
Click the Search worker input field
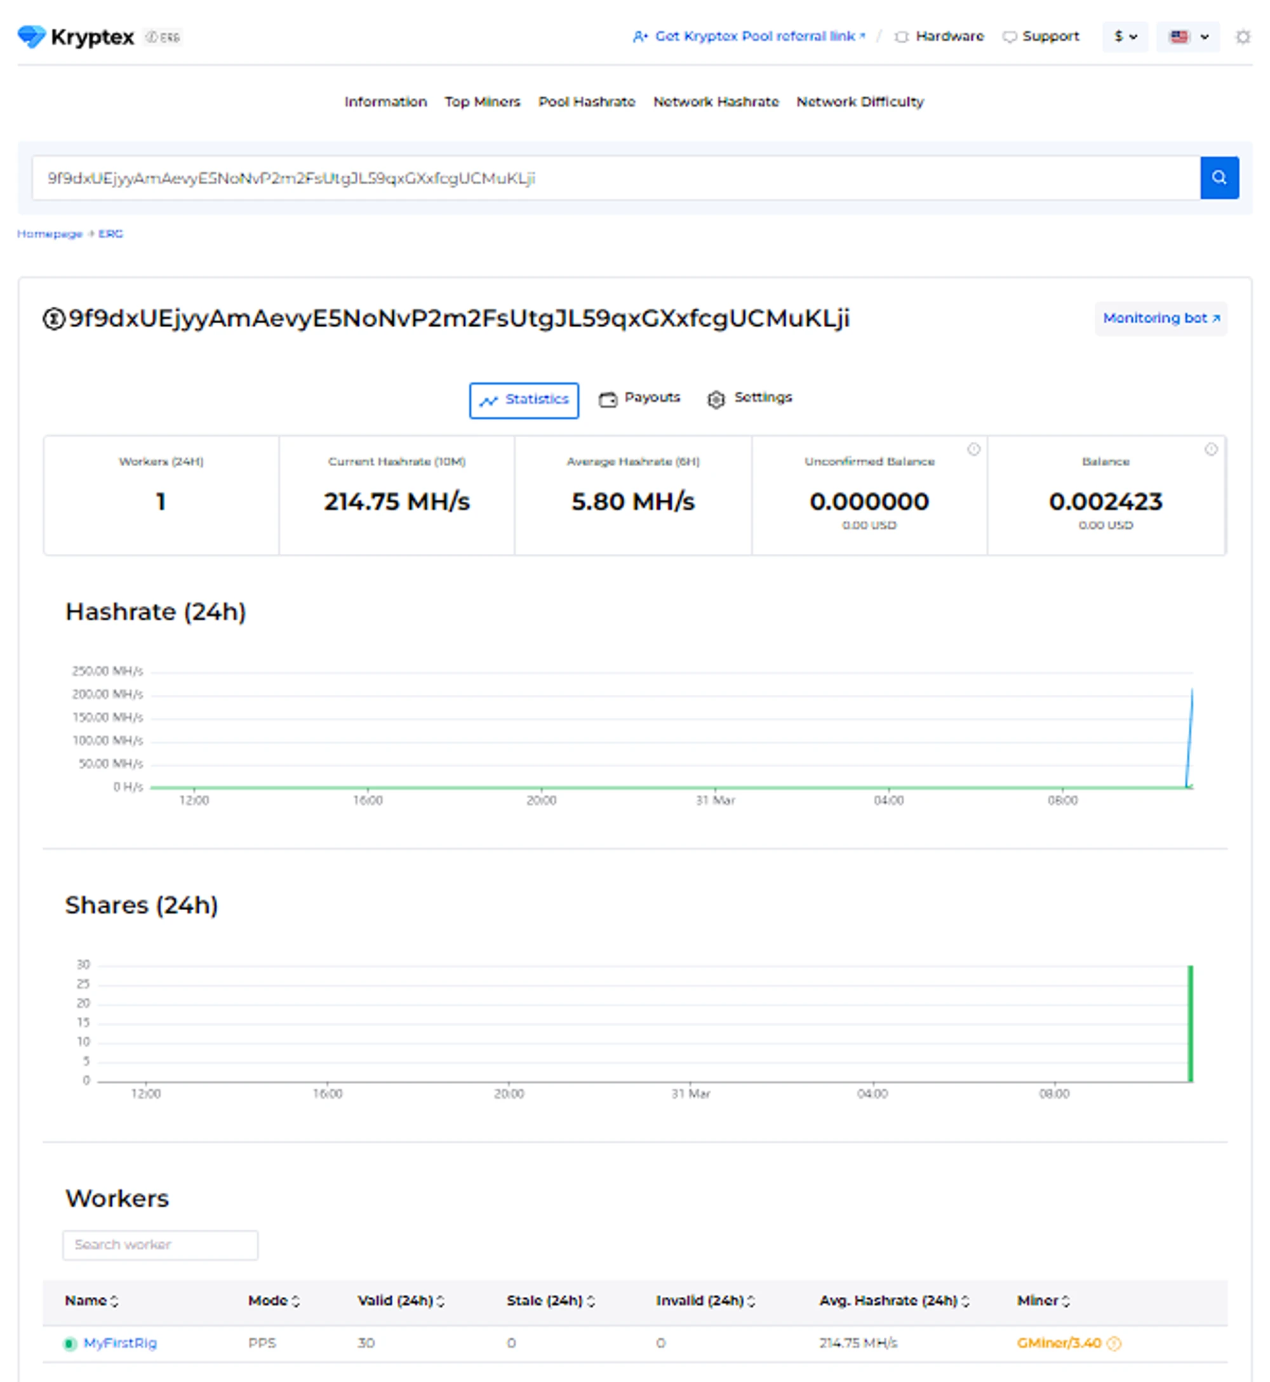(160, 1245)
